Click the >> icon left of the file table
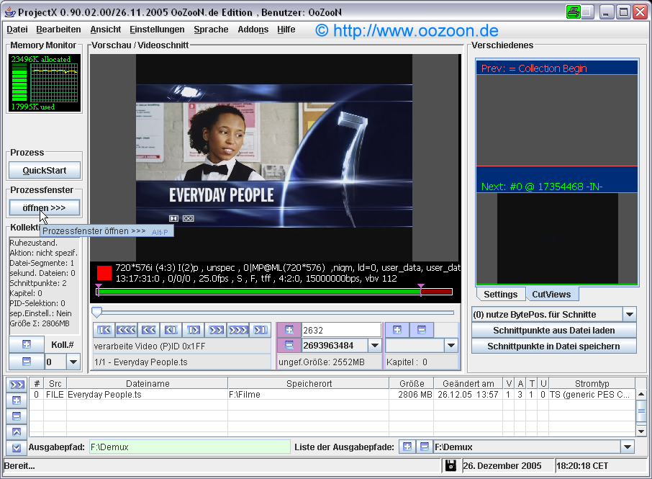 (17, 385)
